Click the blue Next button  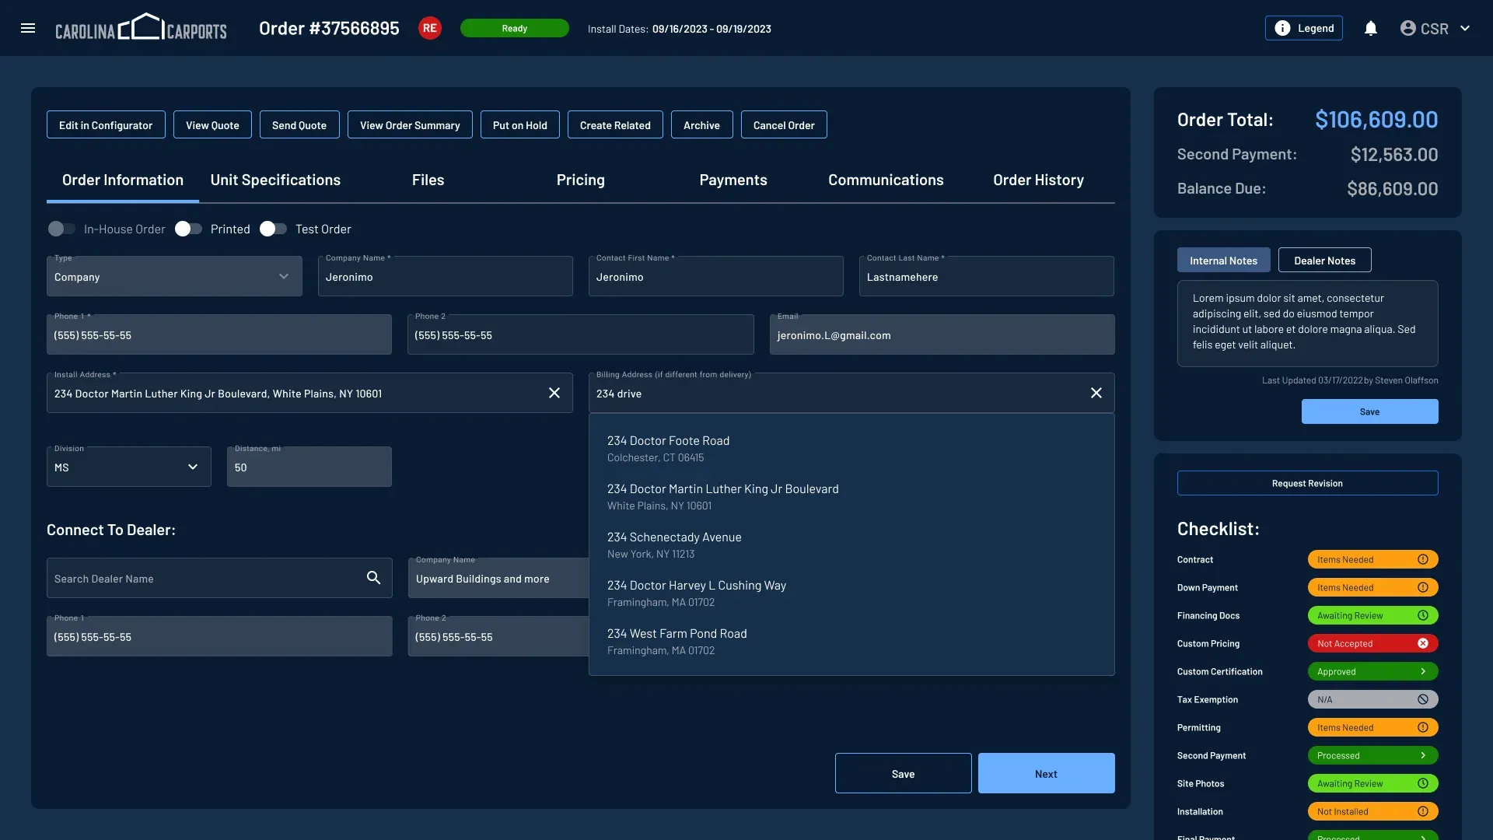click(1047, 773)
